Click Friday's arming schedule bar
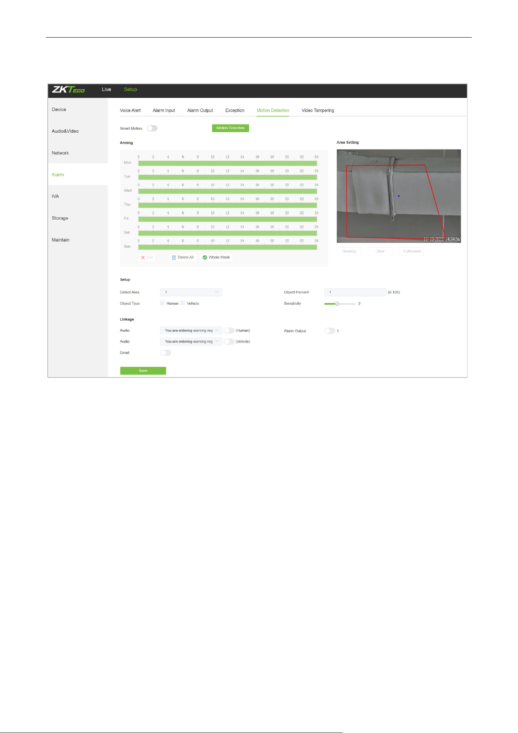Image resolution: width=518 pixels, height=733 pixels. click(x=227, y=219)
